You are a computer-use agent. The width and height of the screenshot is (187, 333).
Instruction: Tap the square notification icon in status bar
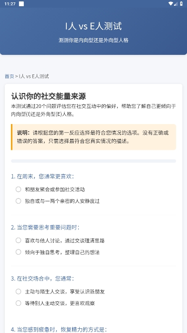click(x=21, y=4)
